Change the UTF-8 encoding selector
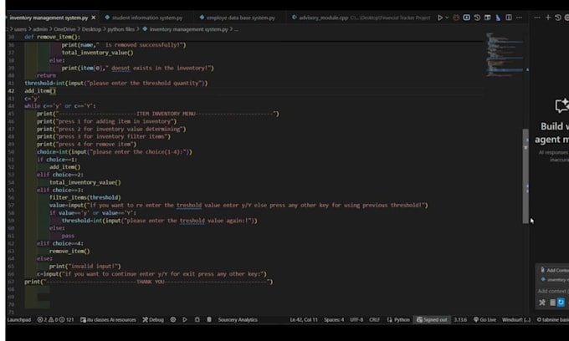This screenshot has width=569, height=341. tap(356, 319)
